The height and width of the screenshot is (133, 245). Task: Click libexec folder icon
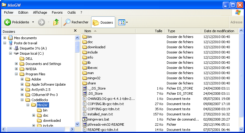pos(85,68)
